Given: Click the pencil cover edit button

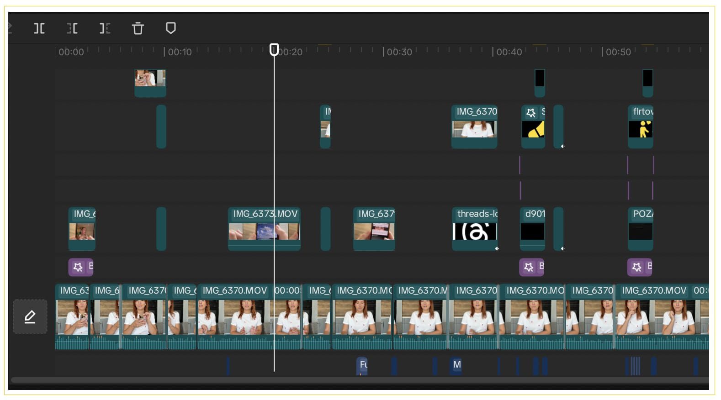Looking at the screenshot, I should click(x=30, y=316).
